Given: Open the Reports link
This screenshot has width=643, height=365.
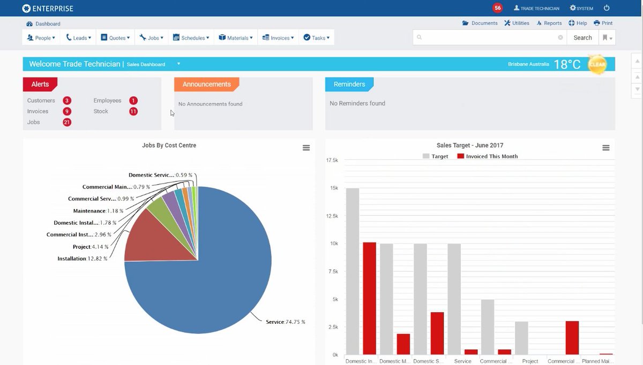Looking at the screenshot, I should [548, 23].
